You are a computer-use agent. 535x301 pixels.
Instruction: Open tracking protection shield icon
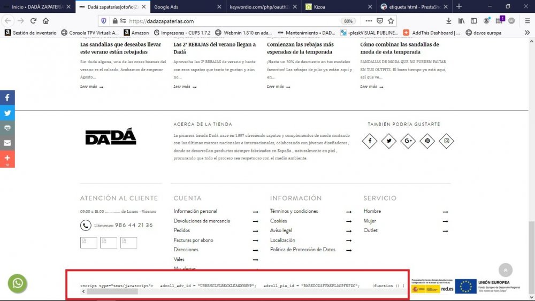[x=104, y=21]
